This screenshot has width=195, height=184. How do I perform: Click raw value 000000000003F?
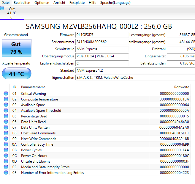click(175, 161)
